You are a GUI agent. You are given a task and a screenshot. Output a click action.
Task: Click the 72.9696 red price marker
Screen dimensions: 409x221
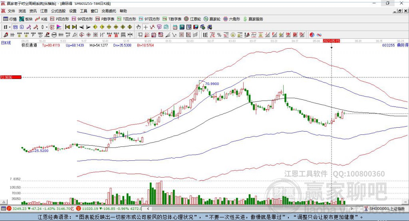pos(11,77)
